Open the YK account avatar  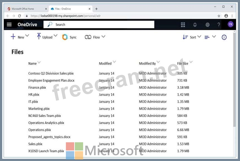pos(230,24)
